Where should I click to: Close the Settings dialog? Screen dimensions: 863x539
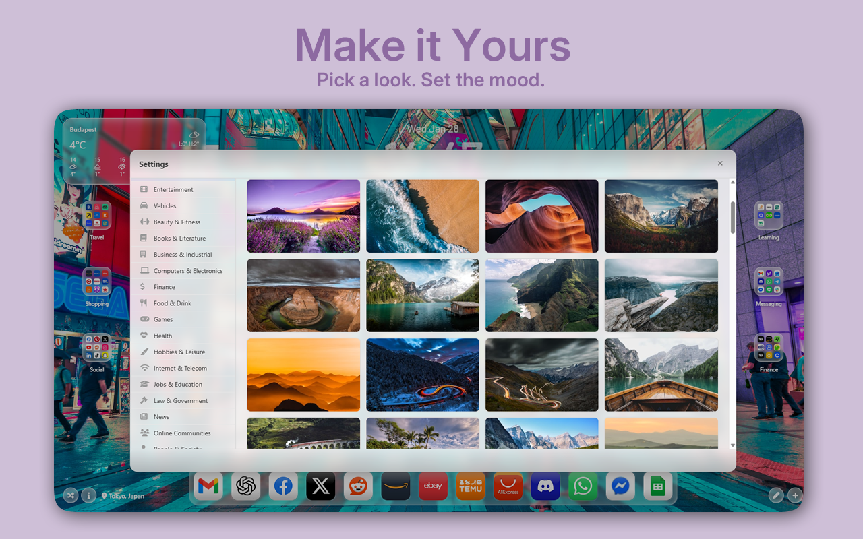coord(720,164)
